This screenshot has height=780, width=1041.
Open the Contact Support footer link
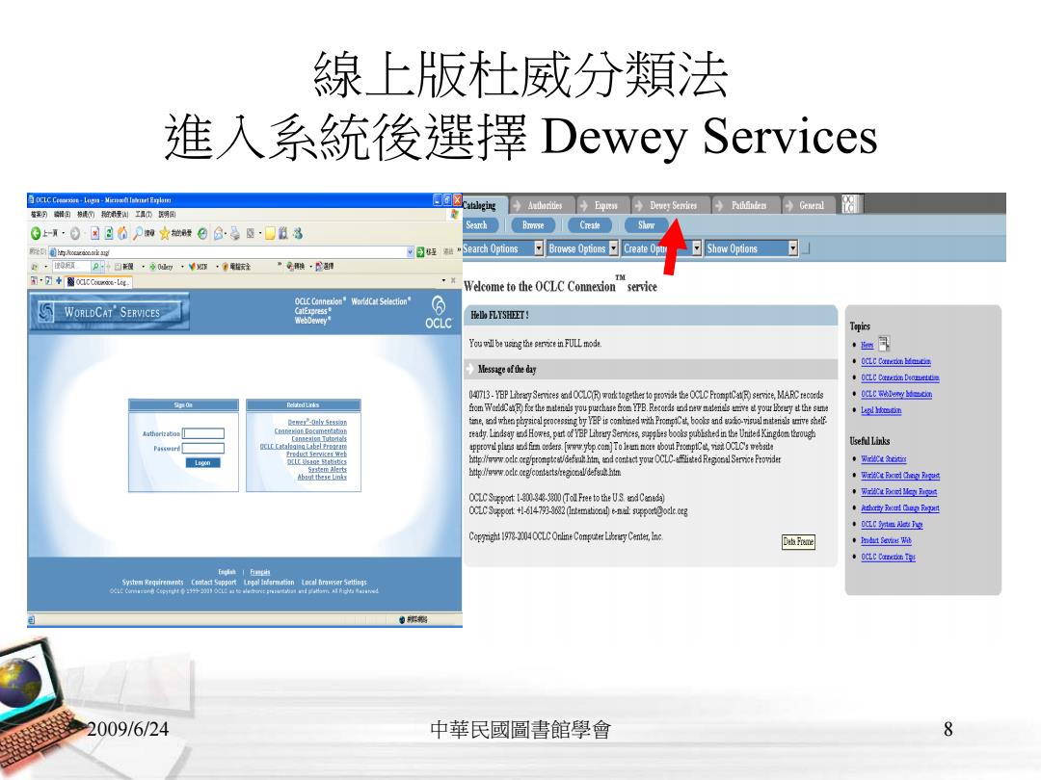click(213, 583)
